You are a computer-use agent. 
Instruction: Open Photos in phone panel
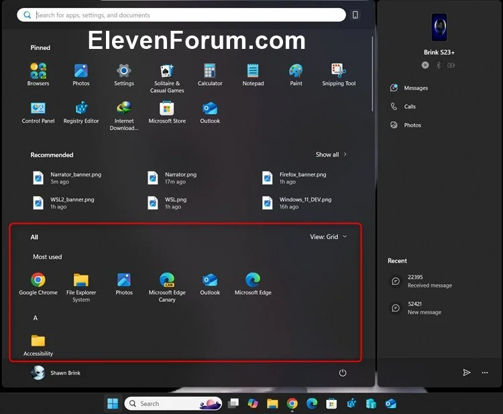(406, 125)
